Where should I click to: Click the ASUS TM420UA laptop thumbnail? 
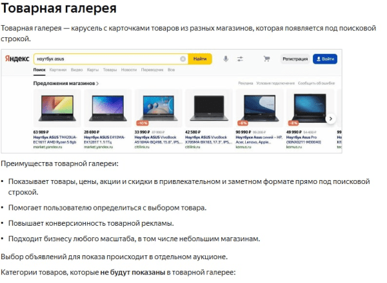pyautogui.click(x=57, y=108)
